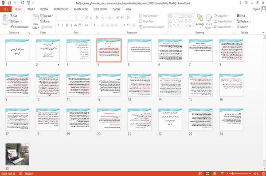Select slide 1 thumbnail
Image resolution: width=266 pixels, height=176 pixels.
(x=17, y=50)
